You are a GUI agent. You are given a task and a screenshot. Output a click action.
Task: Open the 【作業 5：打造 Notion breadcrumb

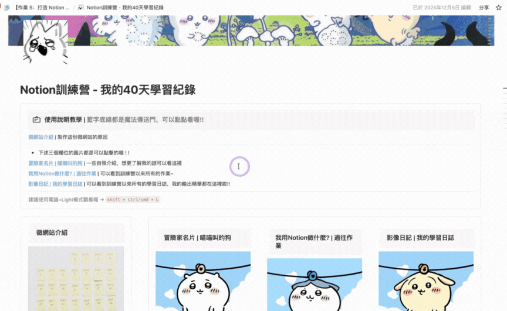41,8
